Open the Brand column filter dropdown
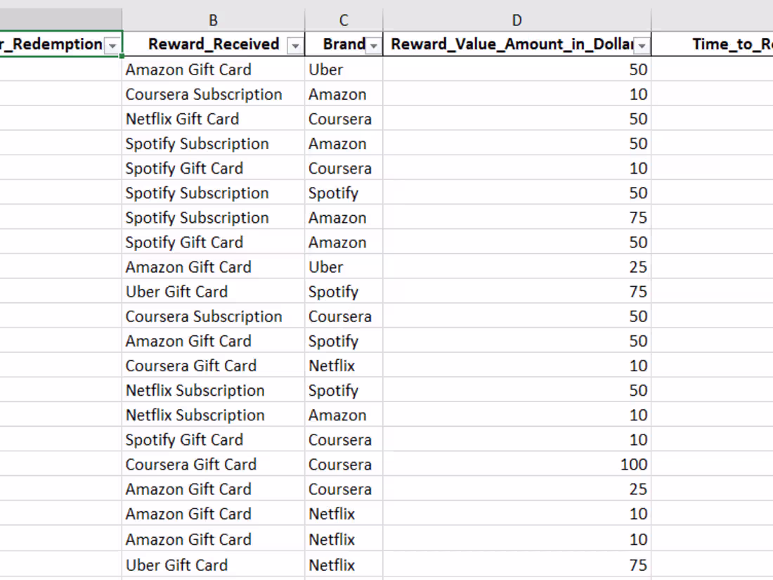Viewport: 773px width, 580px height. tap(374, 46)
